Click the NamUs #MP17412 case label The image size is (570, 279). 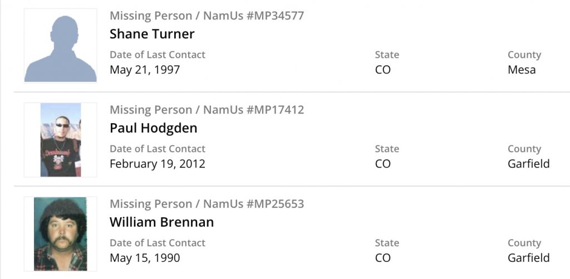coord(207,110)
